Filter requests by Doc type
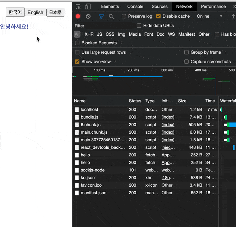Viewport: 236px width, 227px height. (x=161, y=34)
